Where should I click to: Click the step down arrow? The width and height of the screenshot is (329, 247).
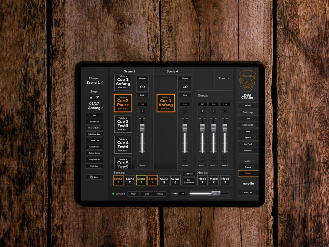pyautogui.click(x=98, y=97)
